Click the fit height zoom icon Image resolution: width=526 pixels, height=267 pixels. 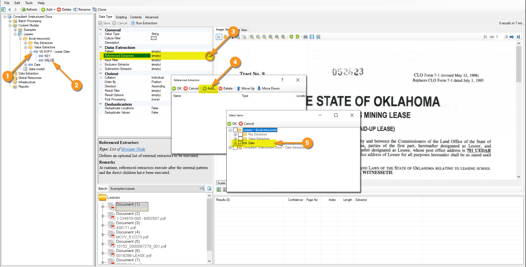point(283,37)
